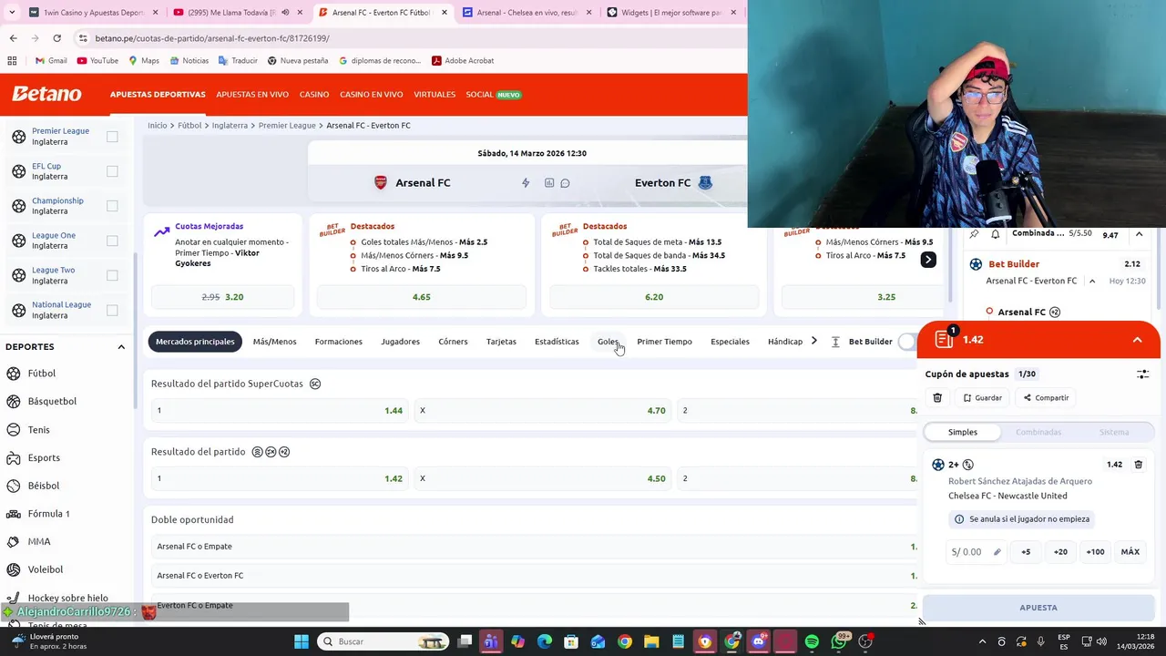This screenshot has height=656, width=1166.
Task: Open bet slip settings sliders icon
Action: pos(1142,374)
